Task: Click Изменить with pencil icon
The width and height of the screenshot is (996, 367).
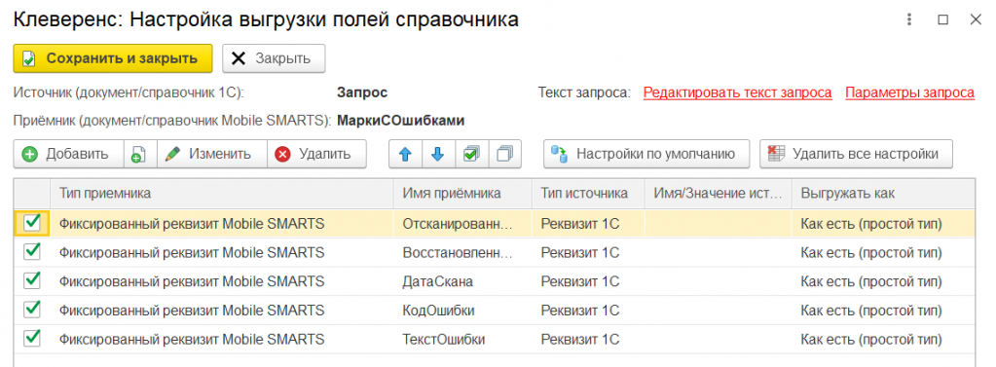Action: click(x=211, y=154)
